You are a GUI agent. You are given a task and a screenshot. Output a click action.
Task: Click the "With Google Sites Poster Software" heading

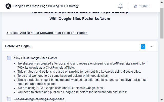click(80, 19)
